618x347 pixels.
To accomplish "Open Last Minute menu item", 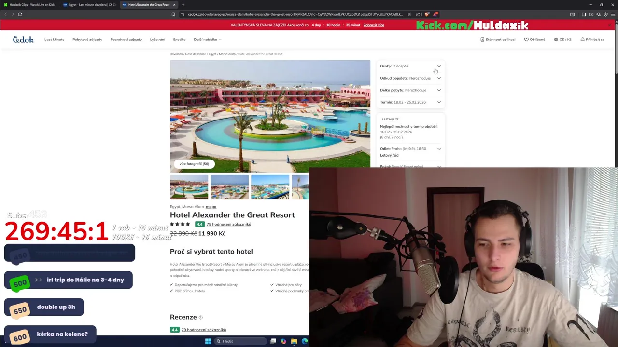I will coord(54,40).
